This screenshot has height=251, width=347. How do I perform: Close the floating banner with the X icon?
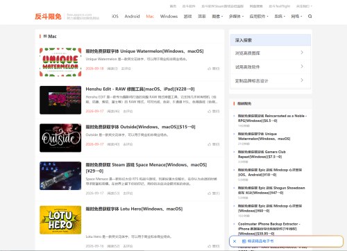[235, 241]
